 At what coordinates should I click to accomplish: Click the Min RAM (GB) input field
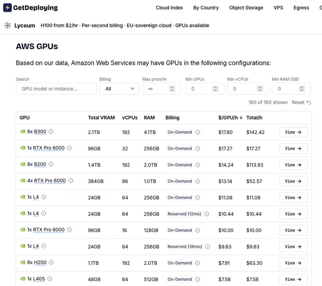(x=291, y=89)
